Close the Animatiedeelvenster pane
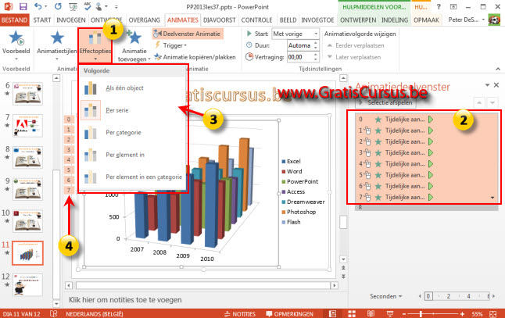 coord(496,85)
